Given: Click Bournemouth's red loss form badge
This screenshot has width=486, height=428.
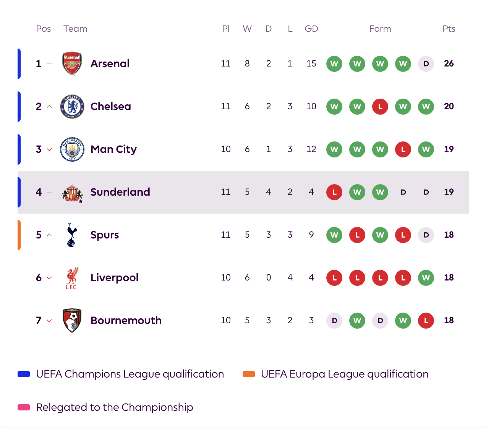Looking at the screenshot, I should pyautogui.click(x=426, y=321).
